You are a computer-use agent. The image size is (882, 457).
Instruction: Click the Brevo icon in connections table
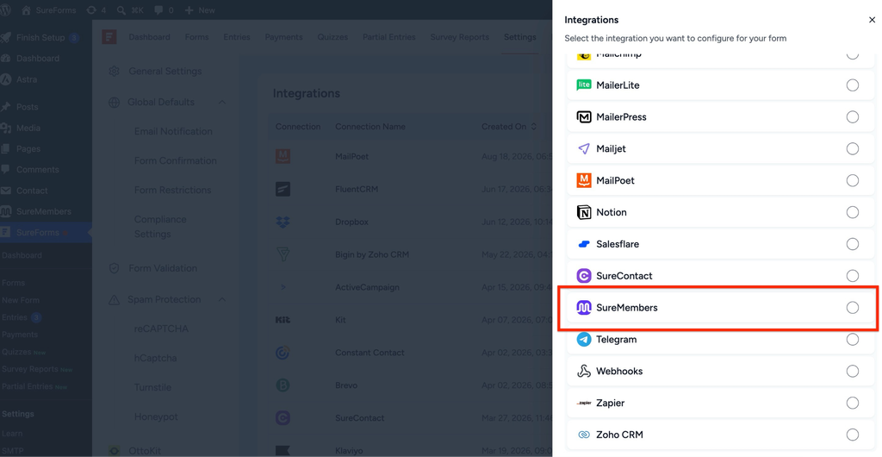pos(283,385)
